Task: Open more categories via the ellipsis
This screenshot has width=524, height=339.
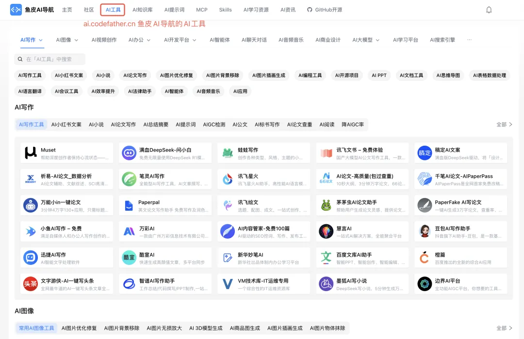Action: point(469,40)
